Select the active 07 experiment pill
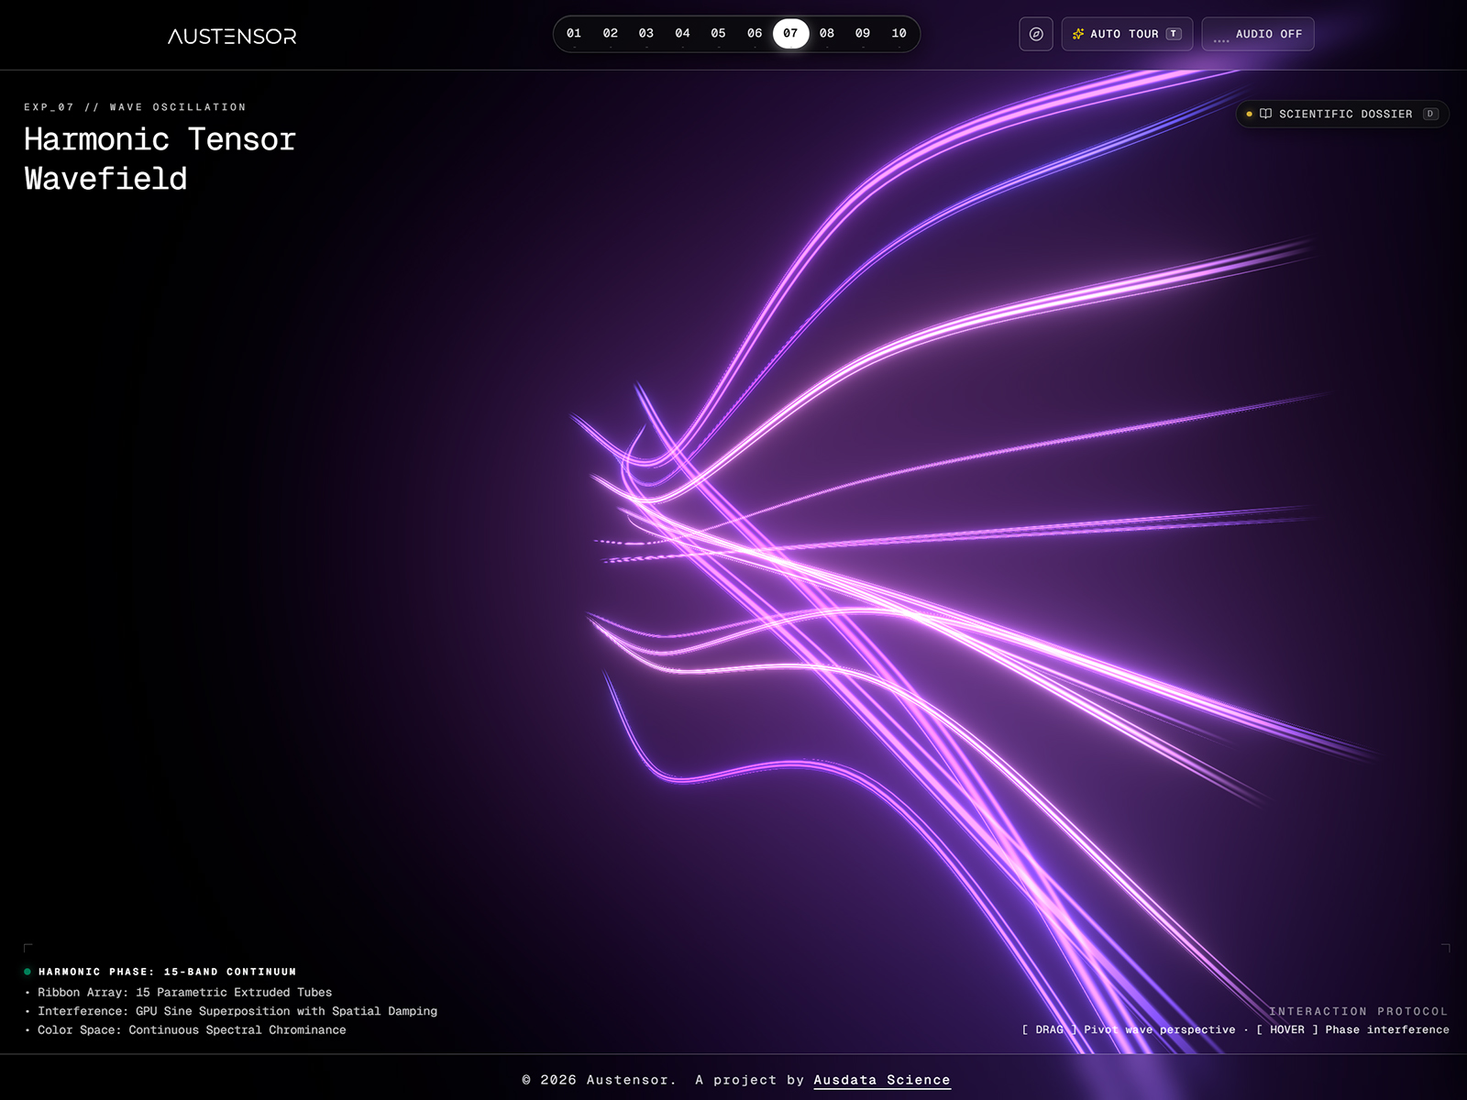1467x1100 pixels. (x=790, y=34)
